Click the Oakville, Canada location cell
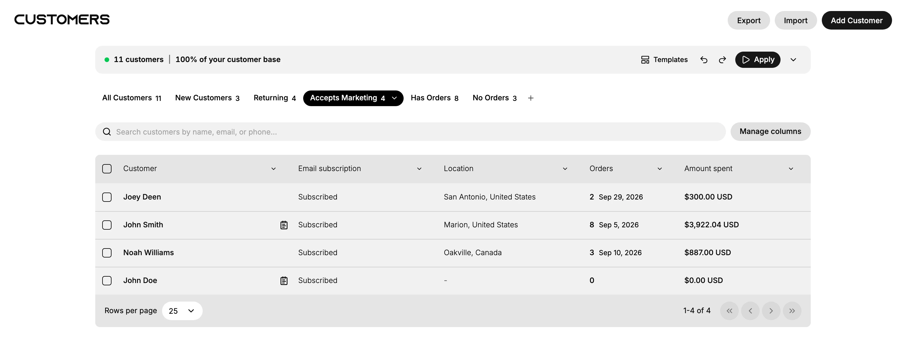Viewport: 906px width, 341px height. 473,253
